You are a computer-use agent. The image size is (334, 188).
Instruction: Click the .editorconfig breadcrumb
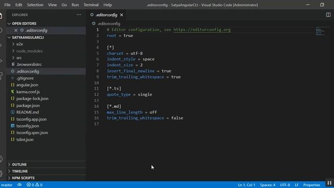click(109, 23)
